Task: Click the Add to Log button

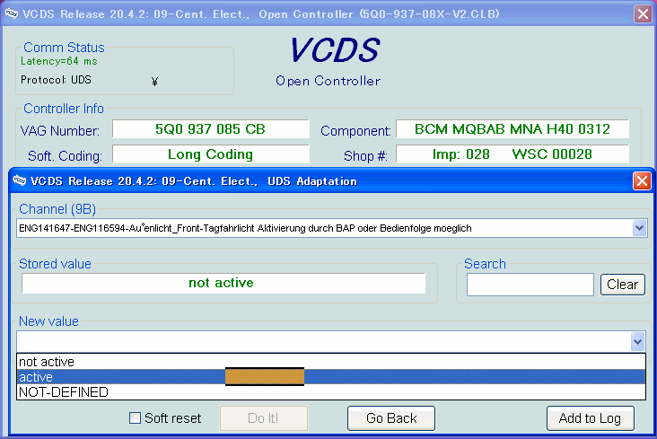Action: click(590, 418)
